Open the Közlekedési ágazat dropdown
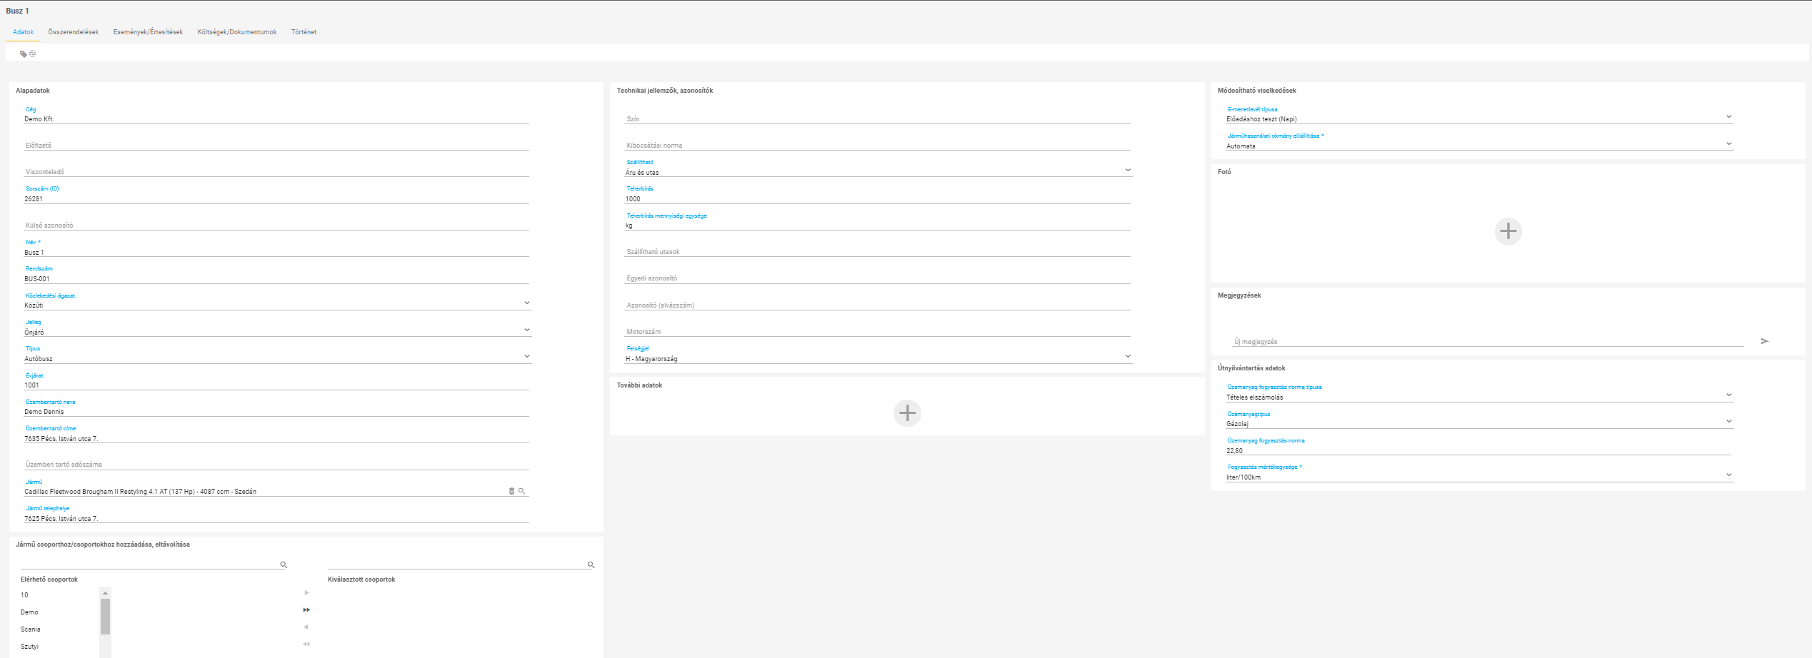The height and width of the screenshot is (658, 1812). point(527,303)
